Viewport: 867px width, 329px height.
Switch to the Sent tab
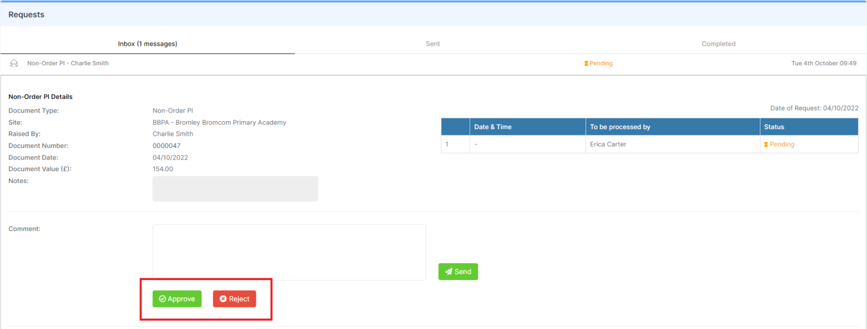433,43
